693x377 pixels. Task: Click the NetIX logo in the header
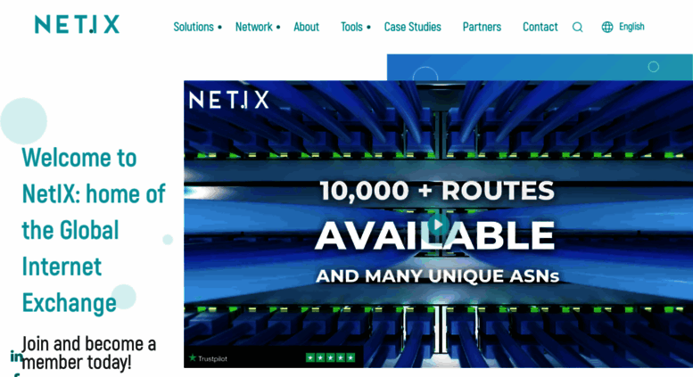[77, 24]
